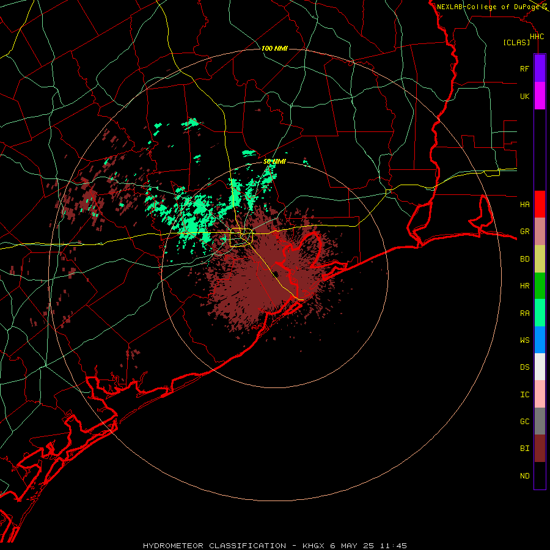Pick the RA light green legend swatch
The height and width of the screenshot is (550, 550).
[x=540, y=313]
